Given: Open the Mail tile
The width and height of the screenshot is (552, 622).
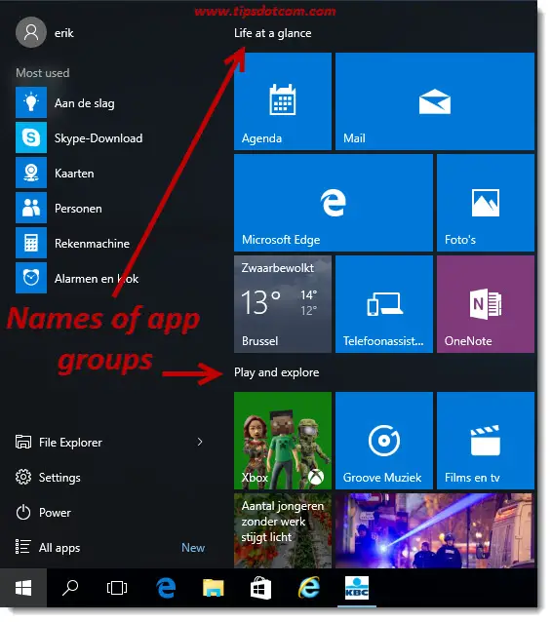Looking at the screenshot, I should pyautogui.click(x=435, y=101).
